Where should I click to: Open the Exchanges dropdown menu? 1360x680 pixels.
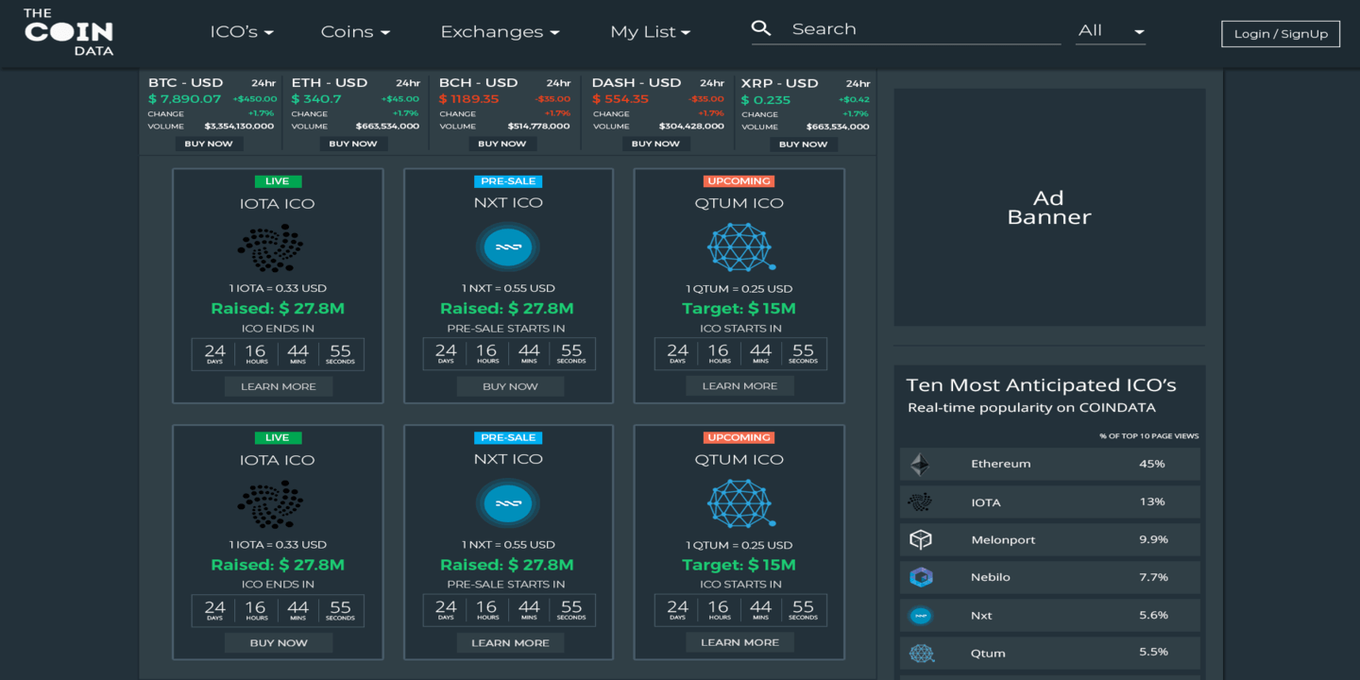pyautogui.click(x=500, y=32)
